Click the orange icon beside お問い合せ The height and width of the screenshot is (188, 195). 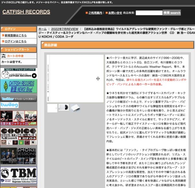click(x=107, y=13)
